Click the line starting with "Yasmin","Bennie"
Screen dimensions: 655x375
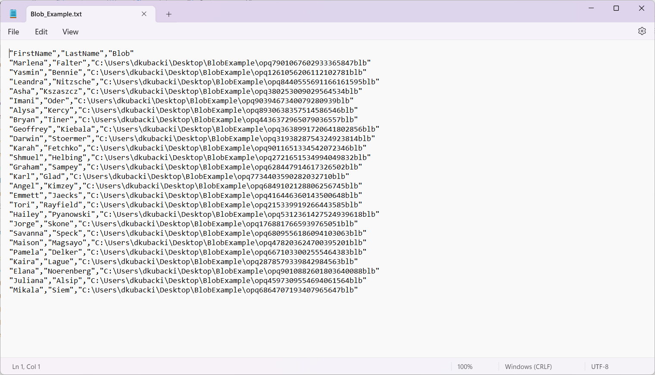[x=188, y=72]
